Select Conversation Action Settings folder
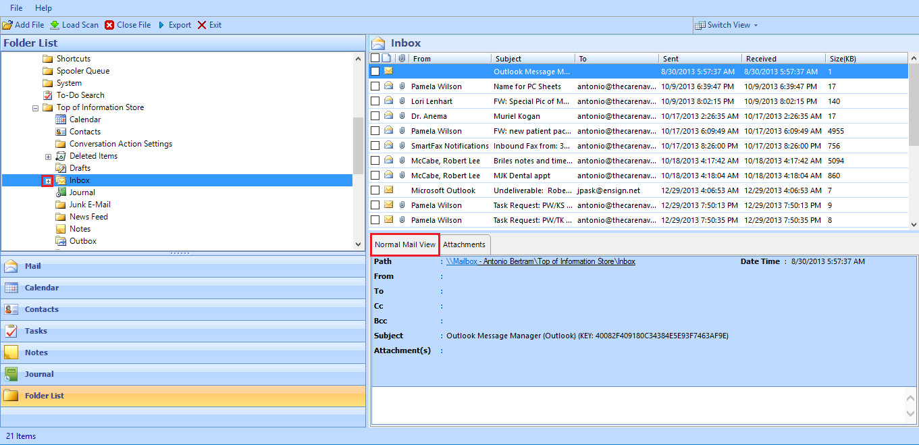This screenshot has width=919, height=445. 121,144
